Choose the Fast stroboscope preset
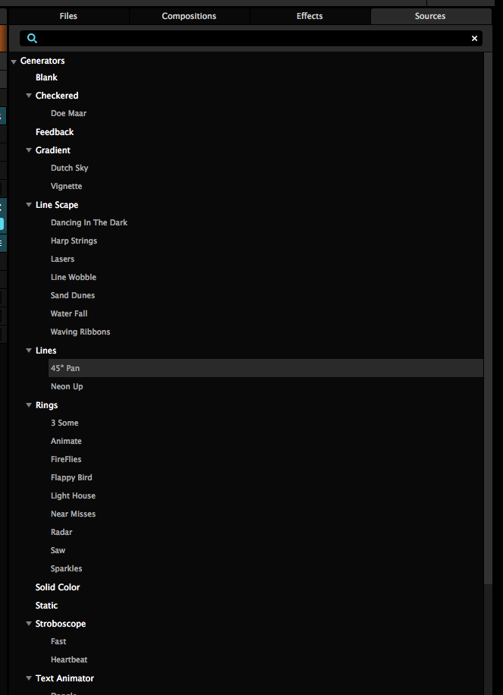503x695 pixels. (x=58, y=641)
